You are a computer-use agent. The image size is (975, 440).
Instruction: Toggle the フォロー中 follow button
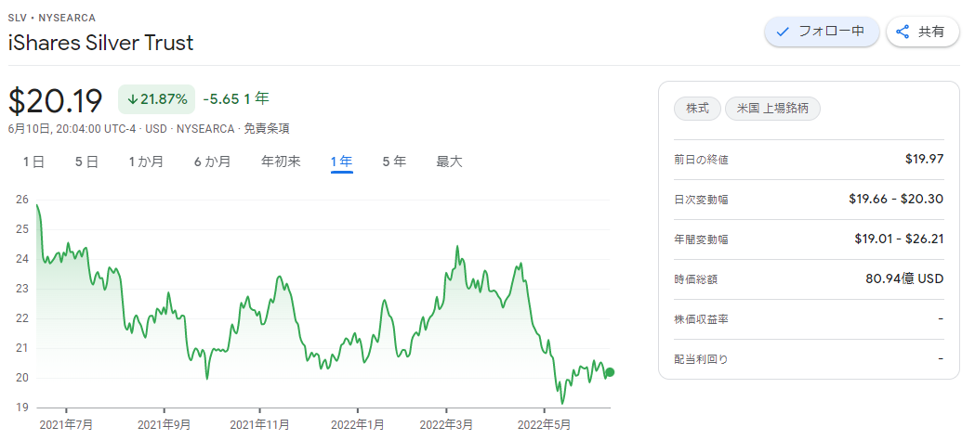pyautogui.click(x=822, y=31)
